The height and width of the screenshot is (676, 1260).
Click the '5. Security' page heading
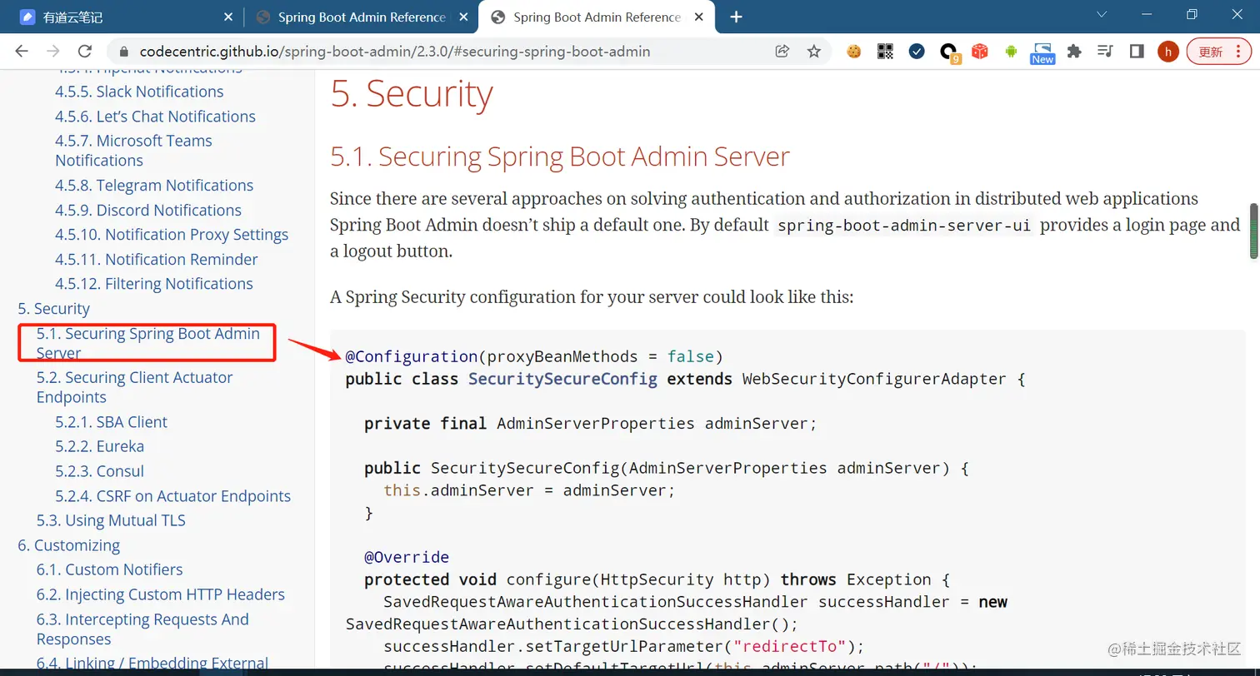pos(412,93)
